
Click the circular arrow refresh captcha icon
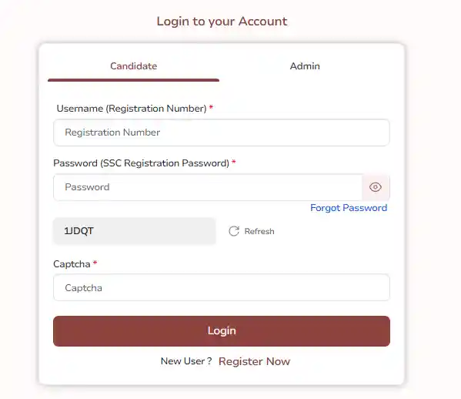click(x=234, y=231)
